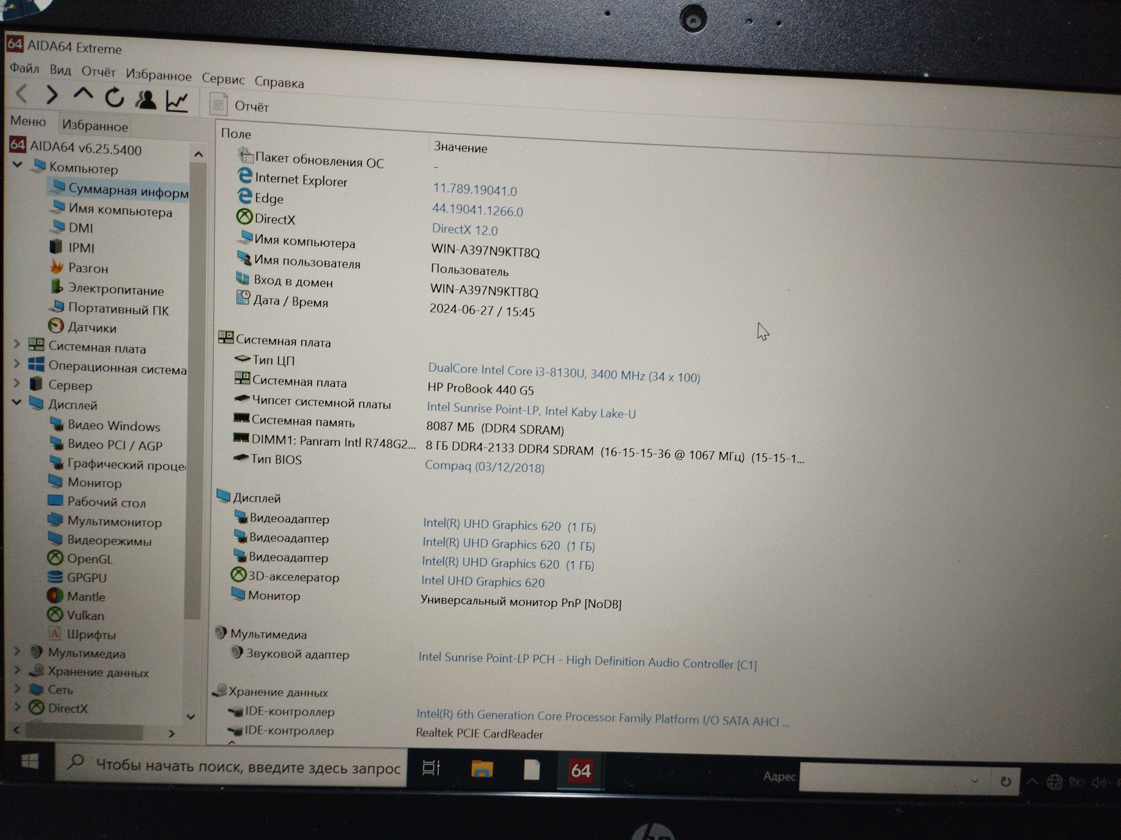Click the Значение column header
This screenshot has height=840, width=1121.
[460, 147]
